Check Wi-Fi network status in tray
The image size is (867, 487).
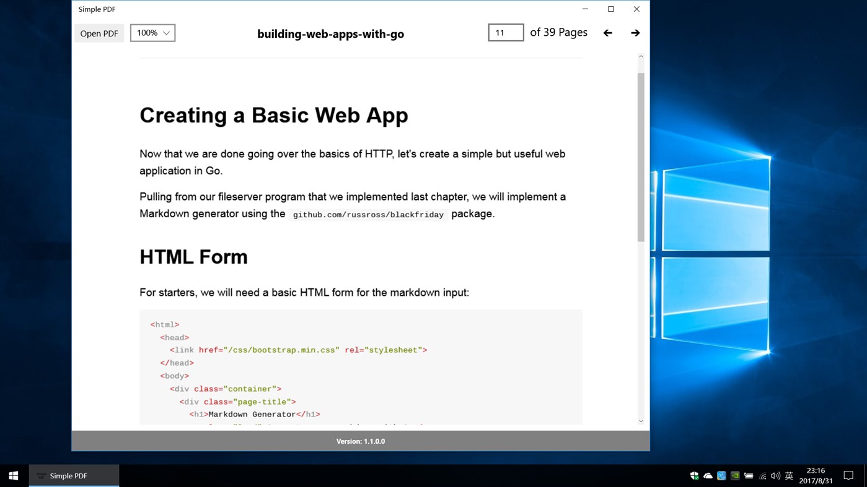coord(762,475)
